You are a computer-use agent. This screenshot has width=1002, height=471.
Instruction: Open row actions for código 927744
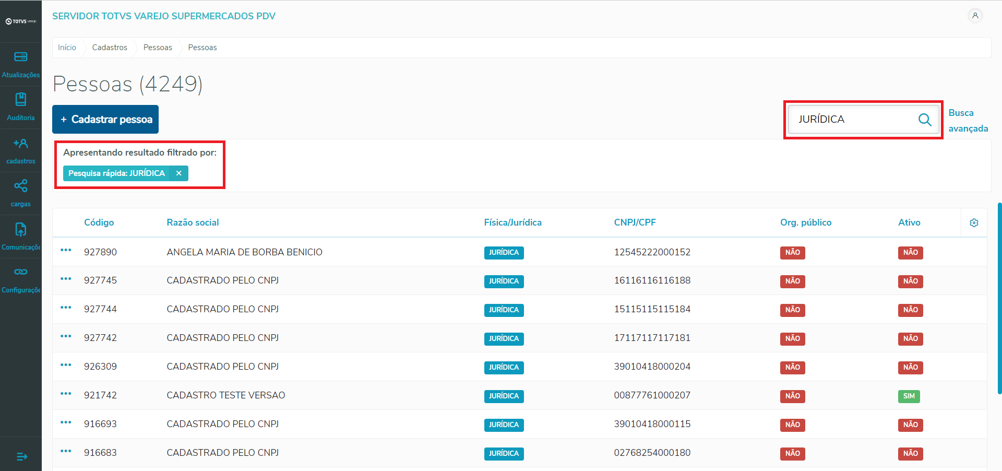pos(66,308)
